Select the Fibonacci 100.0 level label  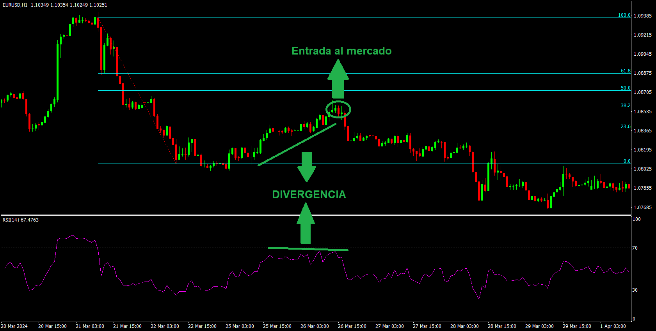(x=624, y=15)
